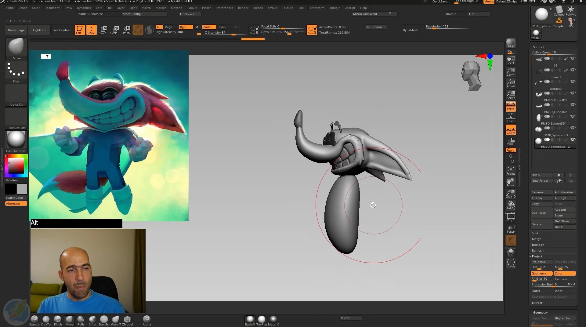Open the Brush menu

23,8
